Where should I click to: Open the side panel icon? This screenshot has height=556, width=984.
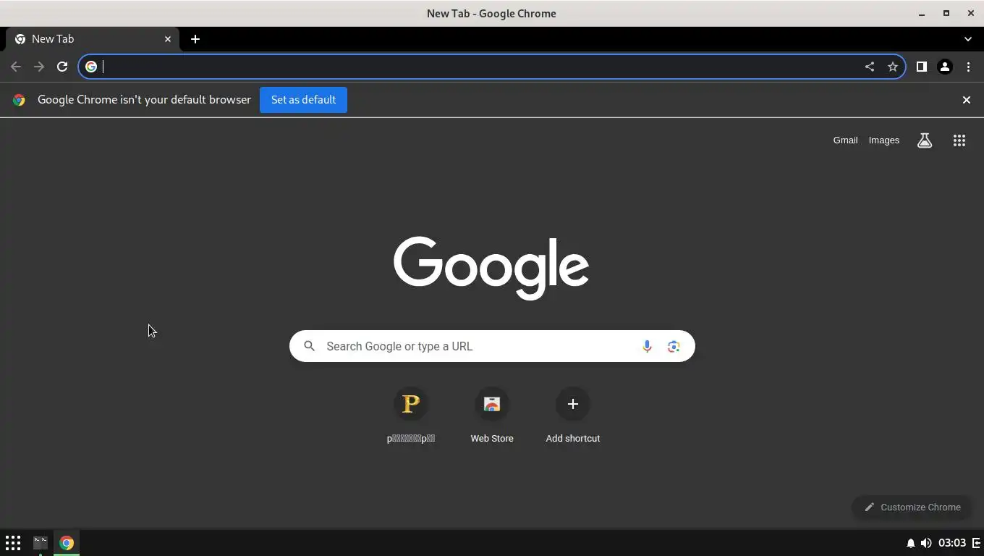pos(921,67)
